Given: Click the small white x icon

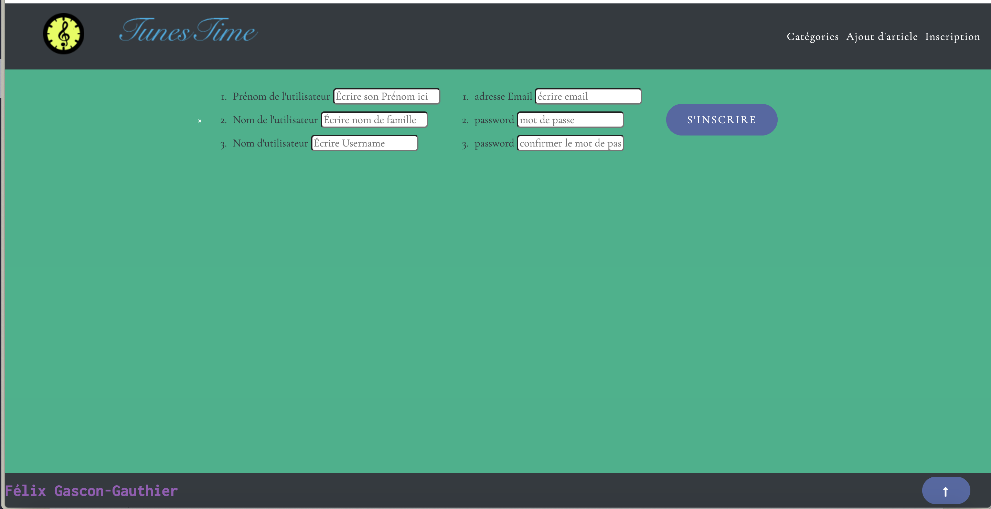Looking at the screenshot, I should tap(200, 121).
